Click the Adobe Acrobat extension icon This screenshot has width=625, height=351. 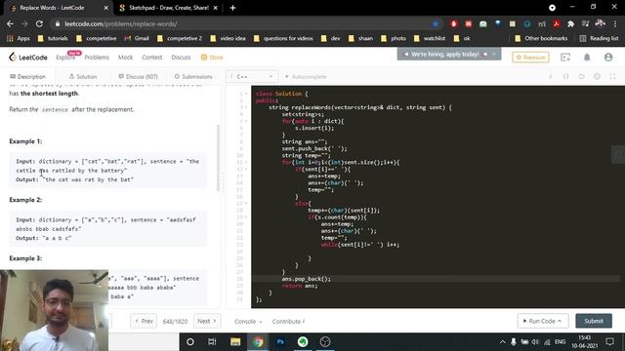coord(557,23)
